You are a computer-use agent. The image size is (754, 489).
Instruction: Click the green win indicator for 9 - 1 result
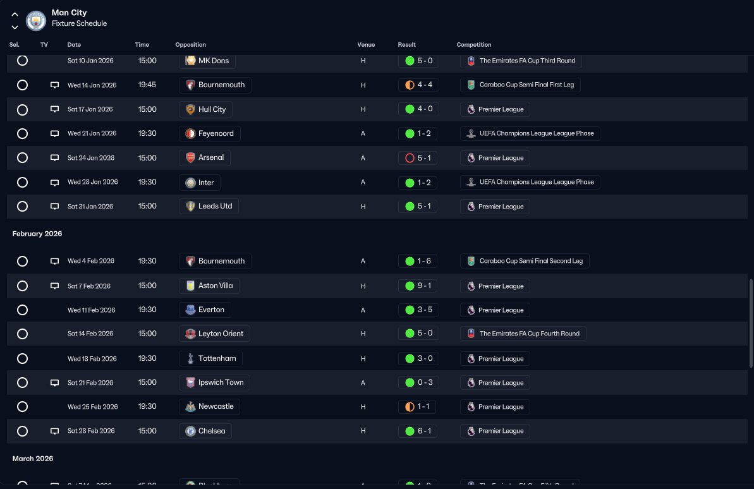click(410, 286)
